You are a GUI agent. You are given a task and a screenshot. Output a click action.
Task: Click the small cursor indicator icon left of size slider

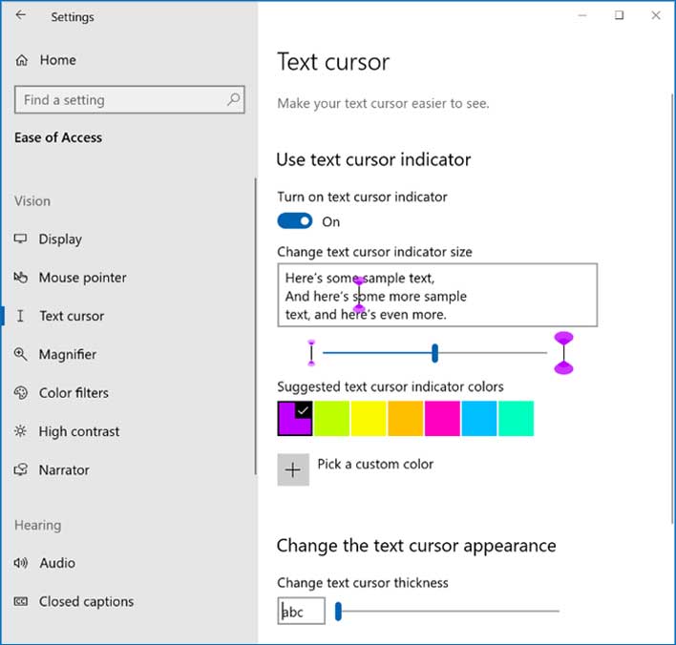(x=311, y=353)
